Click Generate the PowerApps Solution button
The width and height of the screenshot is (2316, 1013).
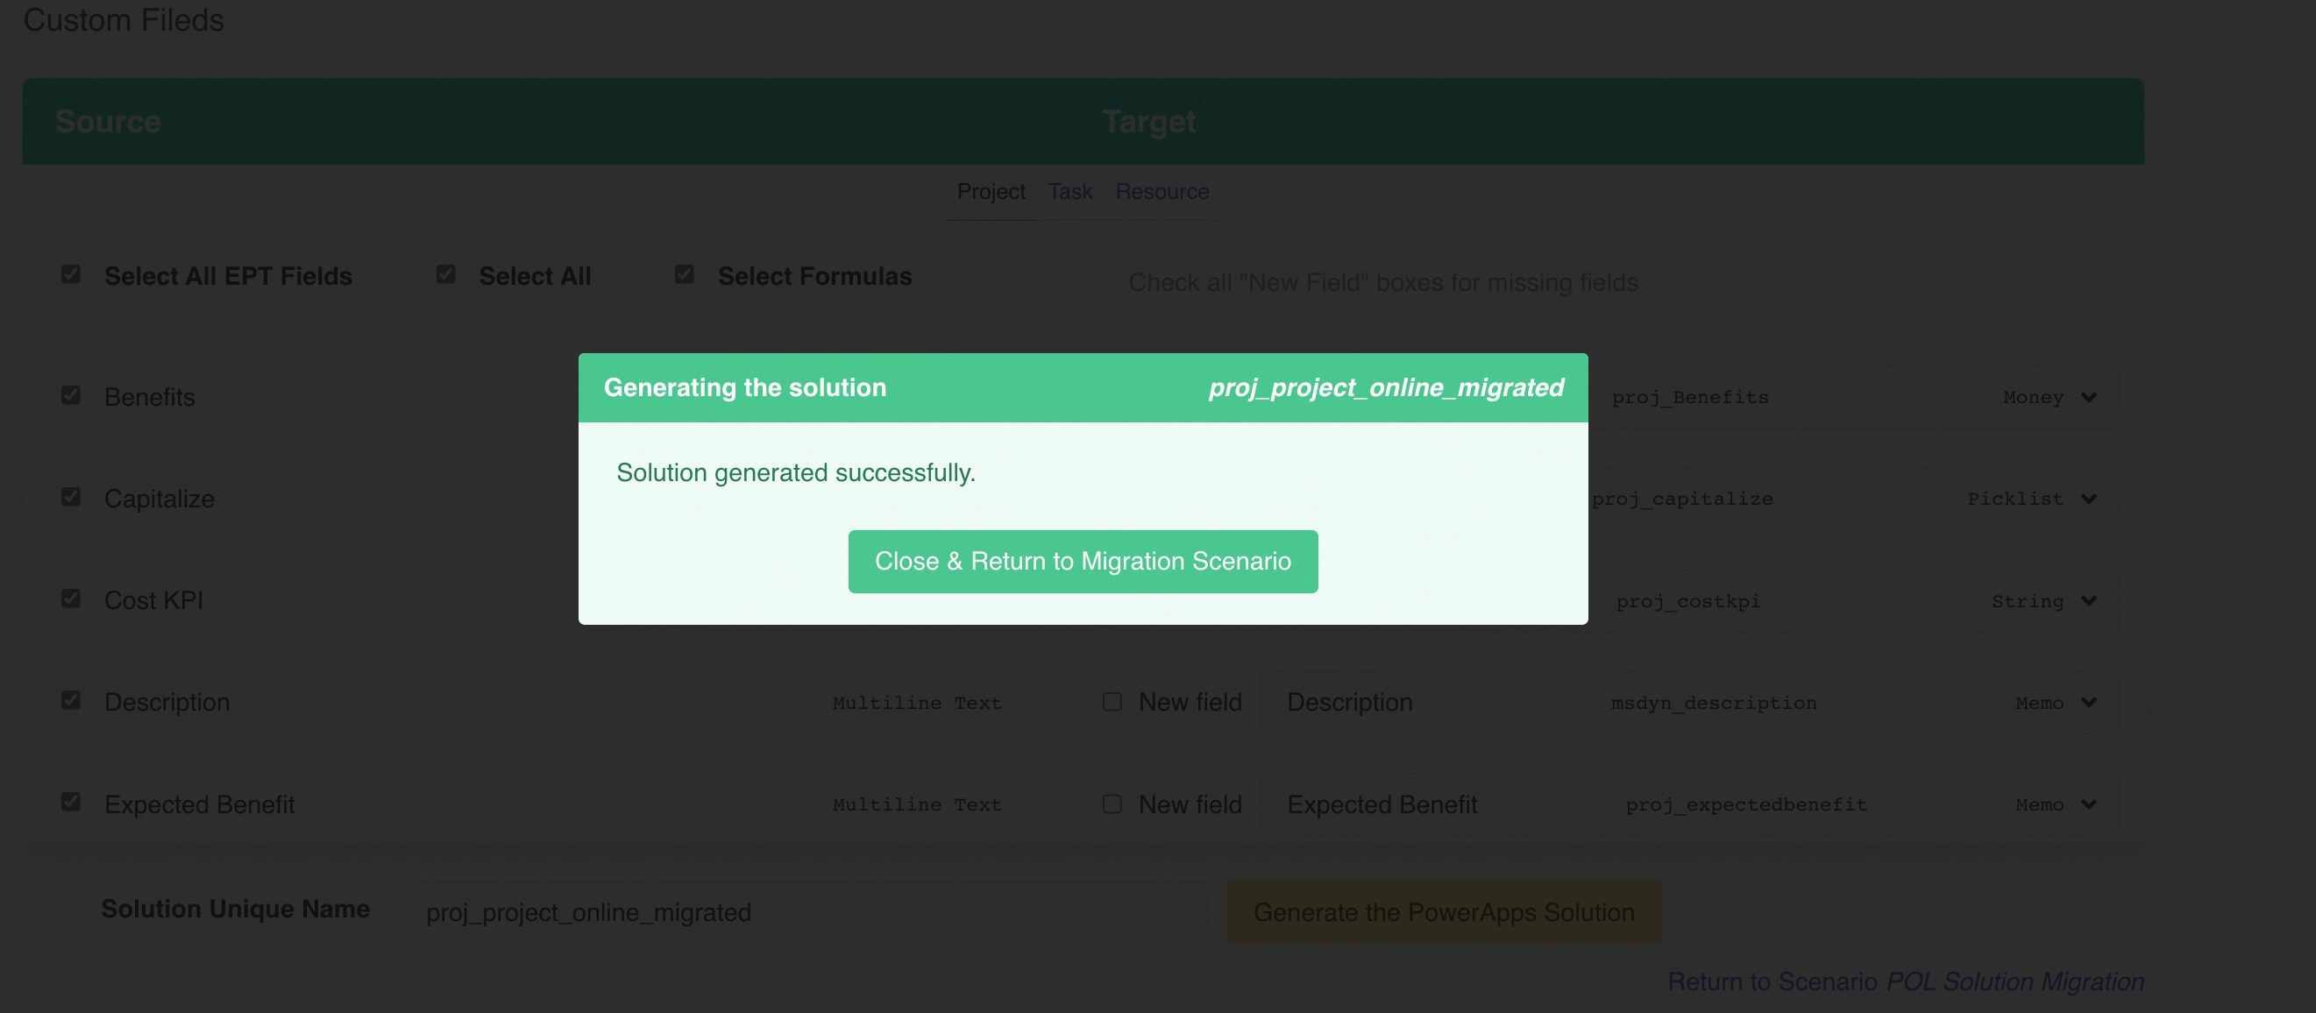pyautogui.click(x=1444, y=912)
